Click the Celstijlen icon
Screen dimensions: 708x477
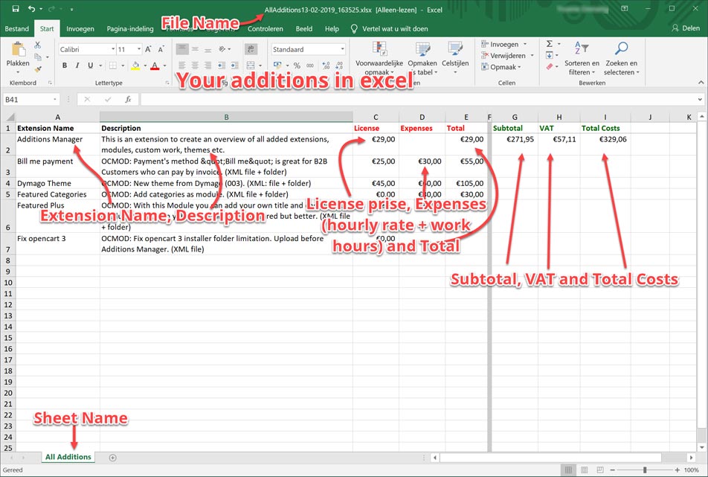(455, 49)
